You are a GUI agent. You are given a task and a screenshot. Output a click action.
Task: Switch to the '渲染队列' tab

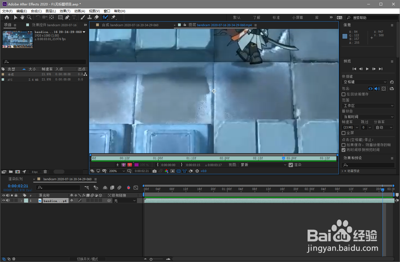coord(16,179)
